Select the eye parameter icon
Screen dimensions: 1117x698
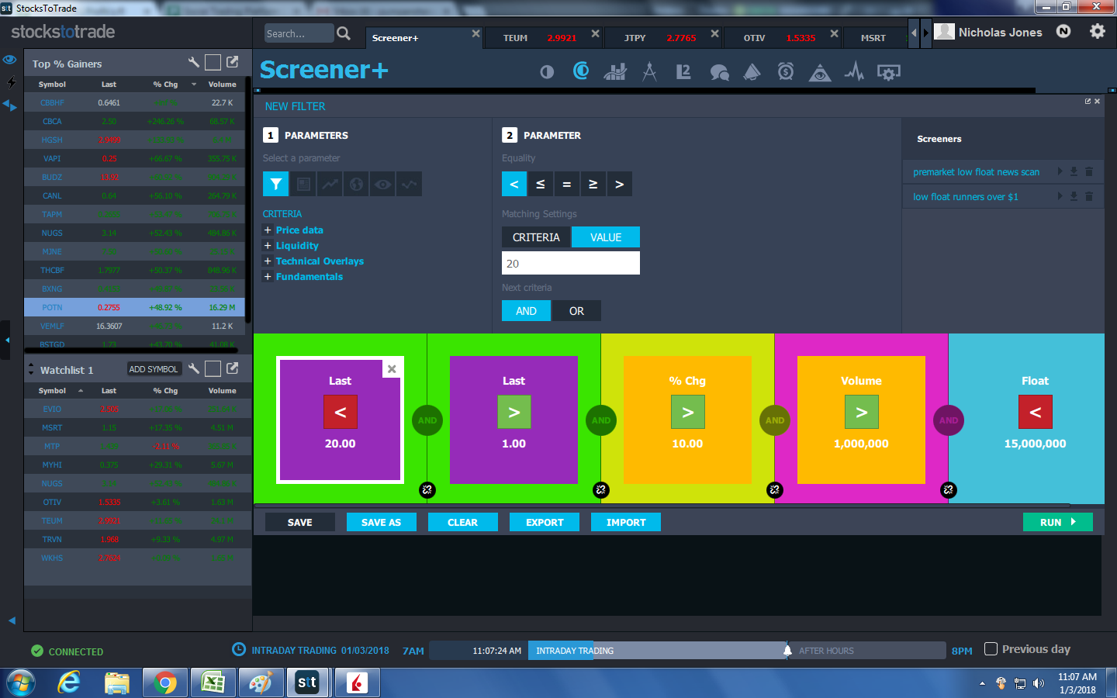click(382, 185)
